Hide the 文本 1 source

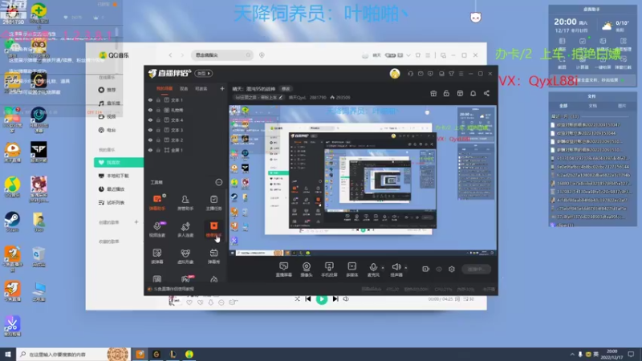coord(150,99)
